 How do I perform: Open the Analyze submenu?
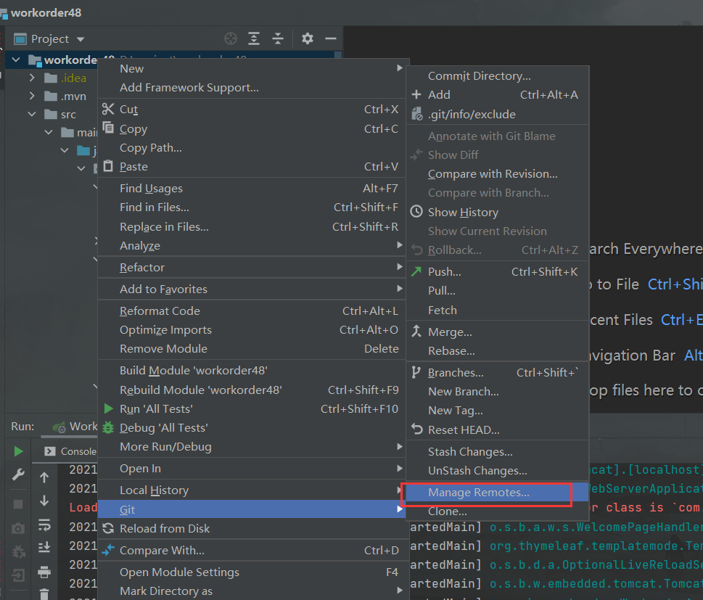coord(252,246)
